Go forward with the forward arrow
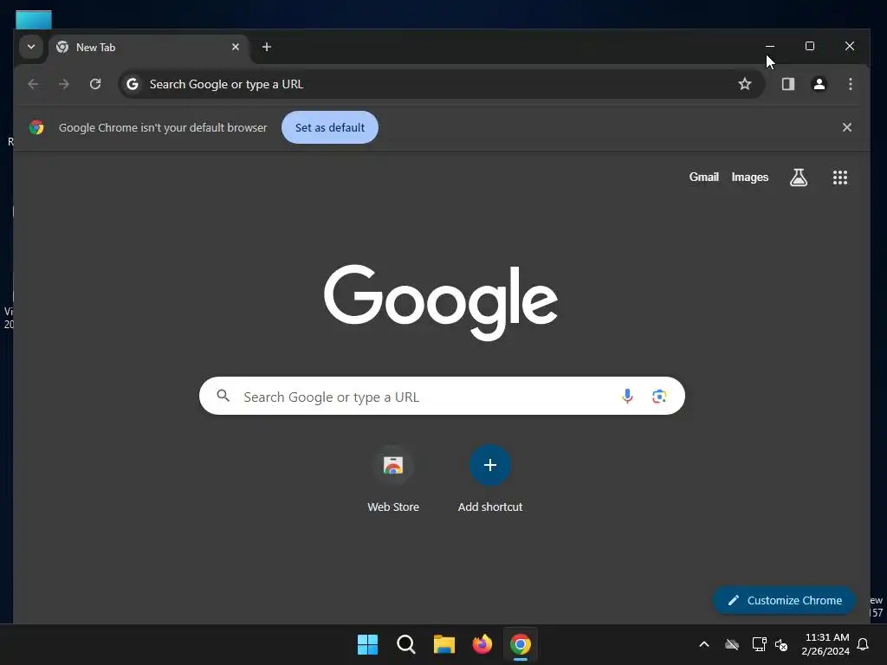Viewport: 887px width, 665px height. coord(64,84)
